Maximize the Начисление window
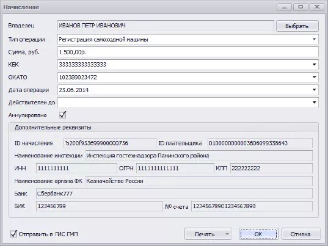This screenshot has height=246, width=328. click(301, 7)
